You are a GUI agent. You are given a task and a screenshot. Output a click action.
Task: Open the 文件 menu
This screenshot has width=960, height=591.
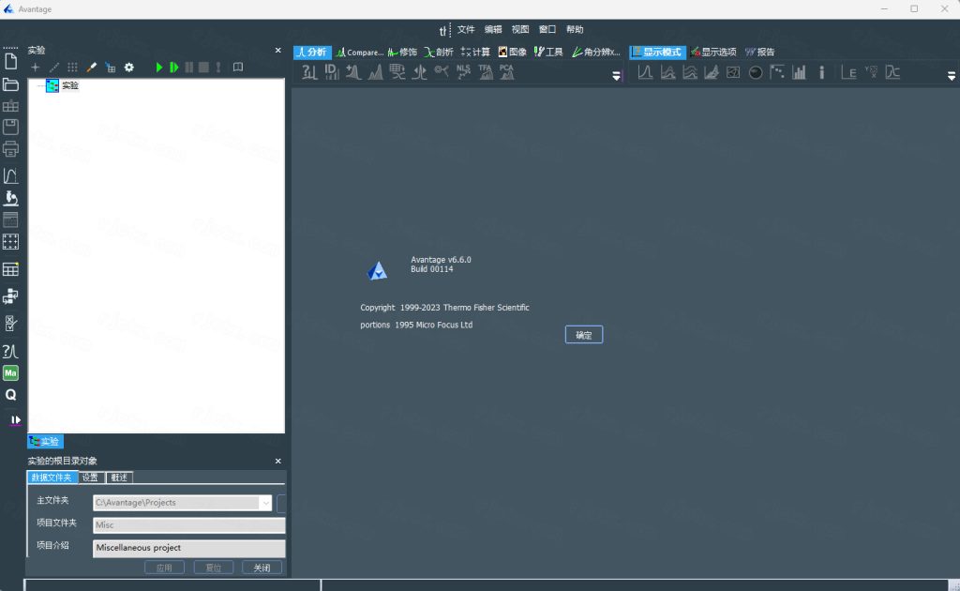466,29
